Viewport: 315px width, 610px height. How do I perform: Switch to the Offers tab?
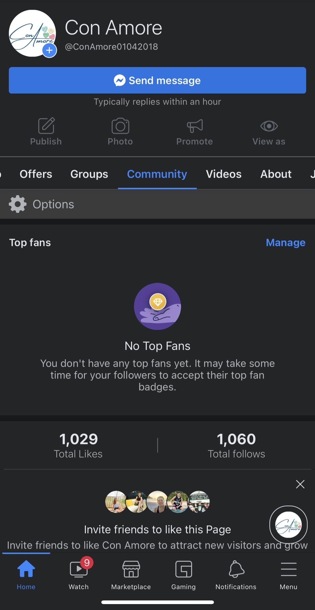tap(36, 174)
